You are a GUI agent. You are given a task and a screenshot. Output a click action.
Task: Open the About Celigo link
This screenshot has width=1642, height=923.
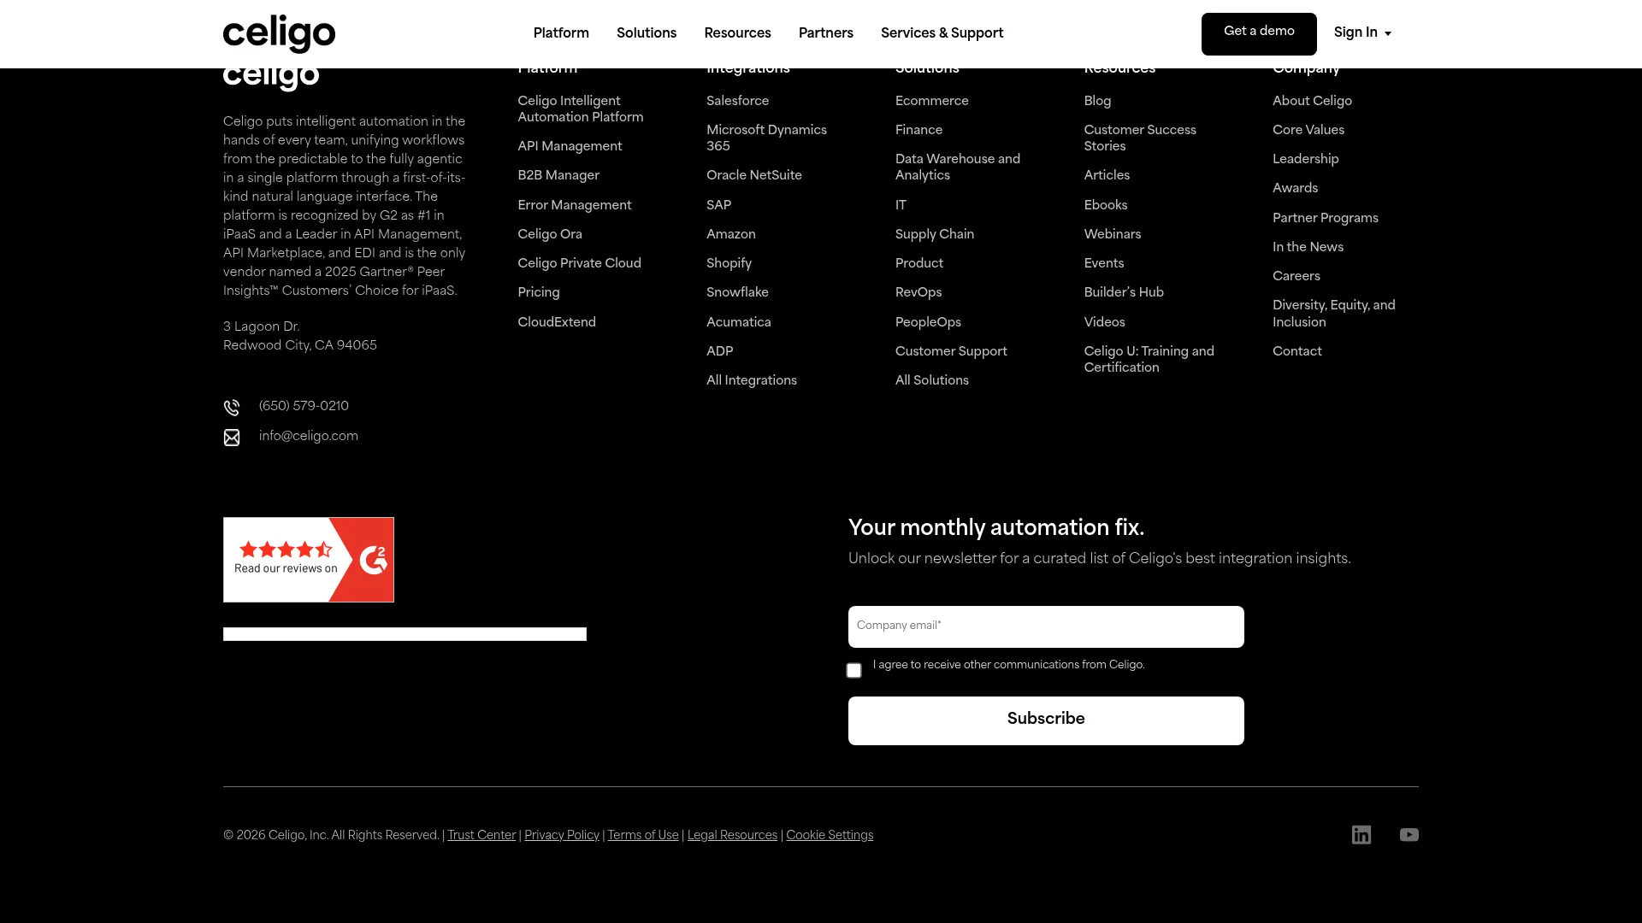pos(1312,102)
